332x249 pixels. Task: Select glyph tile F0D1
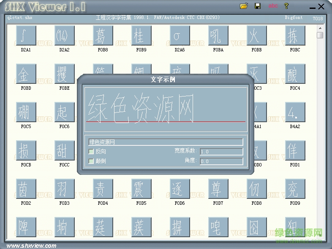(x=295, y=150)
